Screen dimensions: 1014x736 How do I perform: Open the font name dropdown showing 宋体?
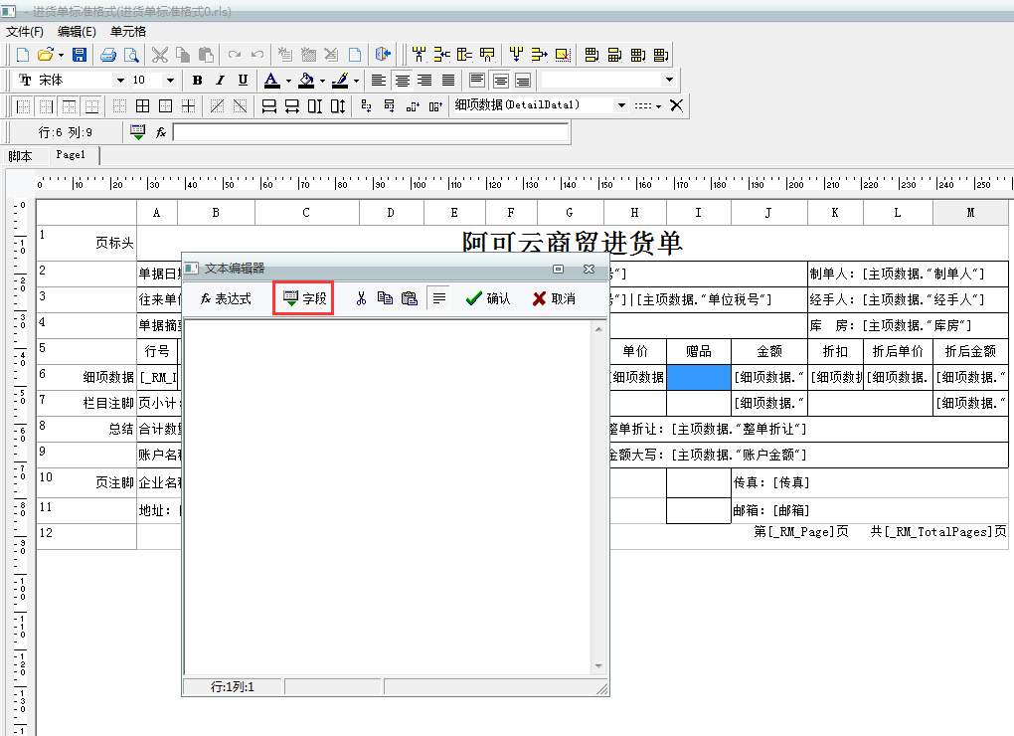click(x=120, y=80)
